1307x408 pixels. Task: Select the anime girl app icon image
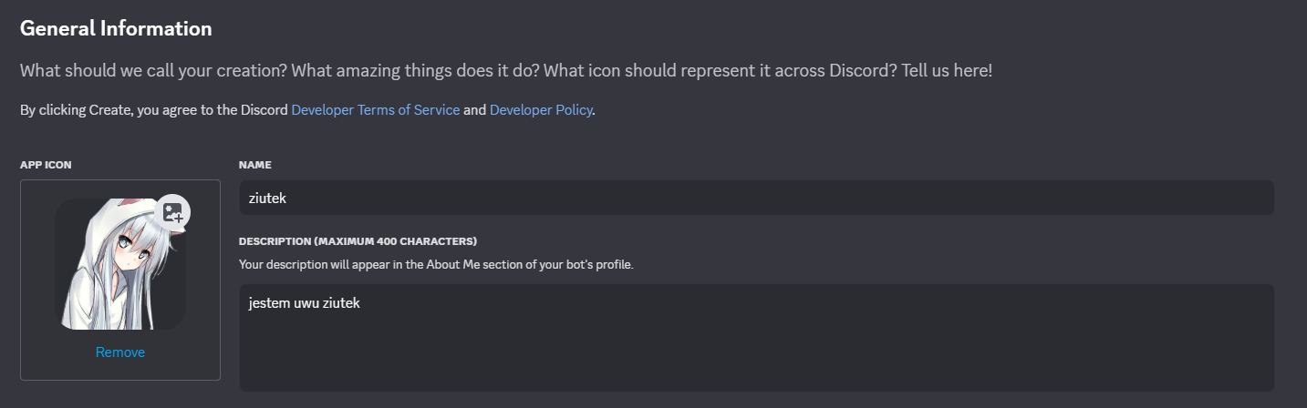point(120,264)
